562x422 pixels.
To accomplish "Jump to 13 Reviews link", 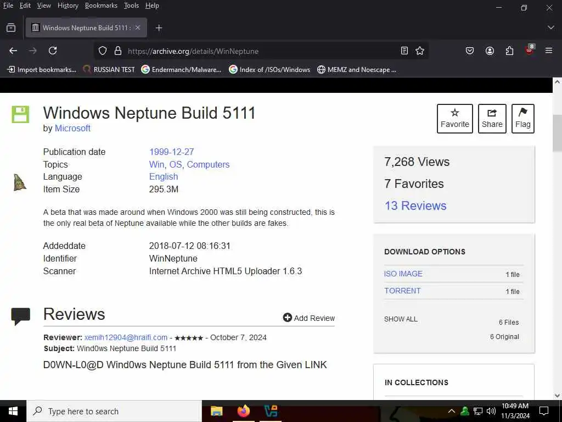I will pyautogui.click(x=415, y=206).
